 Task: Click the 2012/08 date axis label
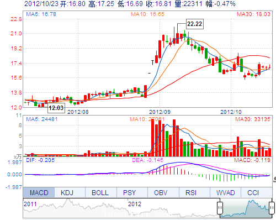tap(78, 112)
